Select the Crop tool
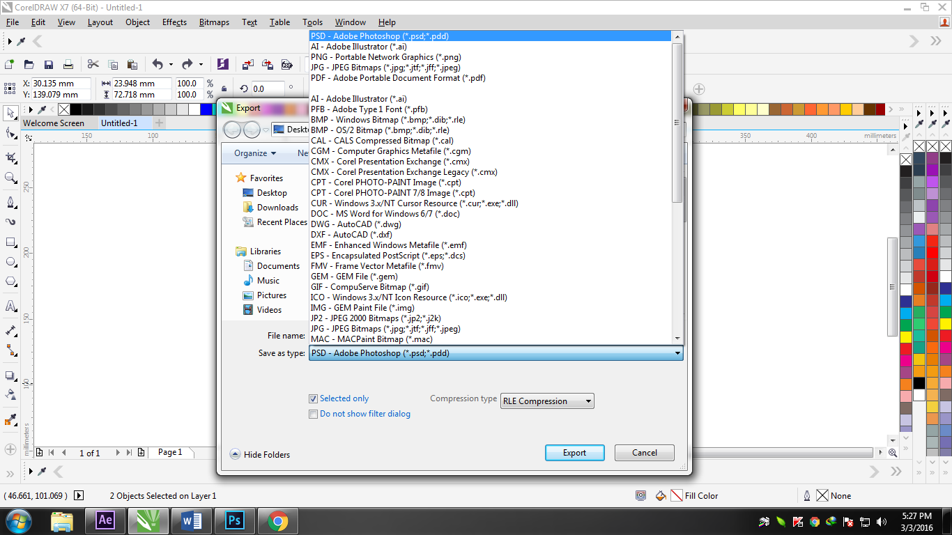 click(10, 158)
